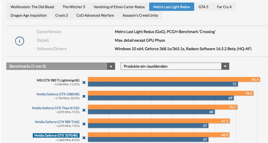
Task: Click the Windows 10 x64 driver details text
Action: 183,49
